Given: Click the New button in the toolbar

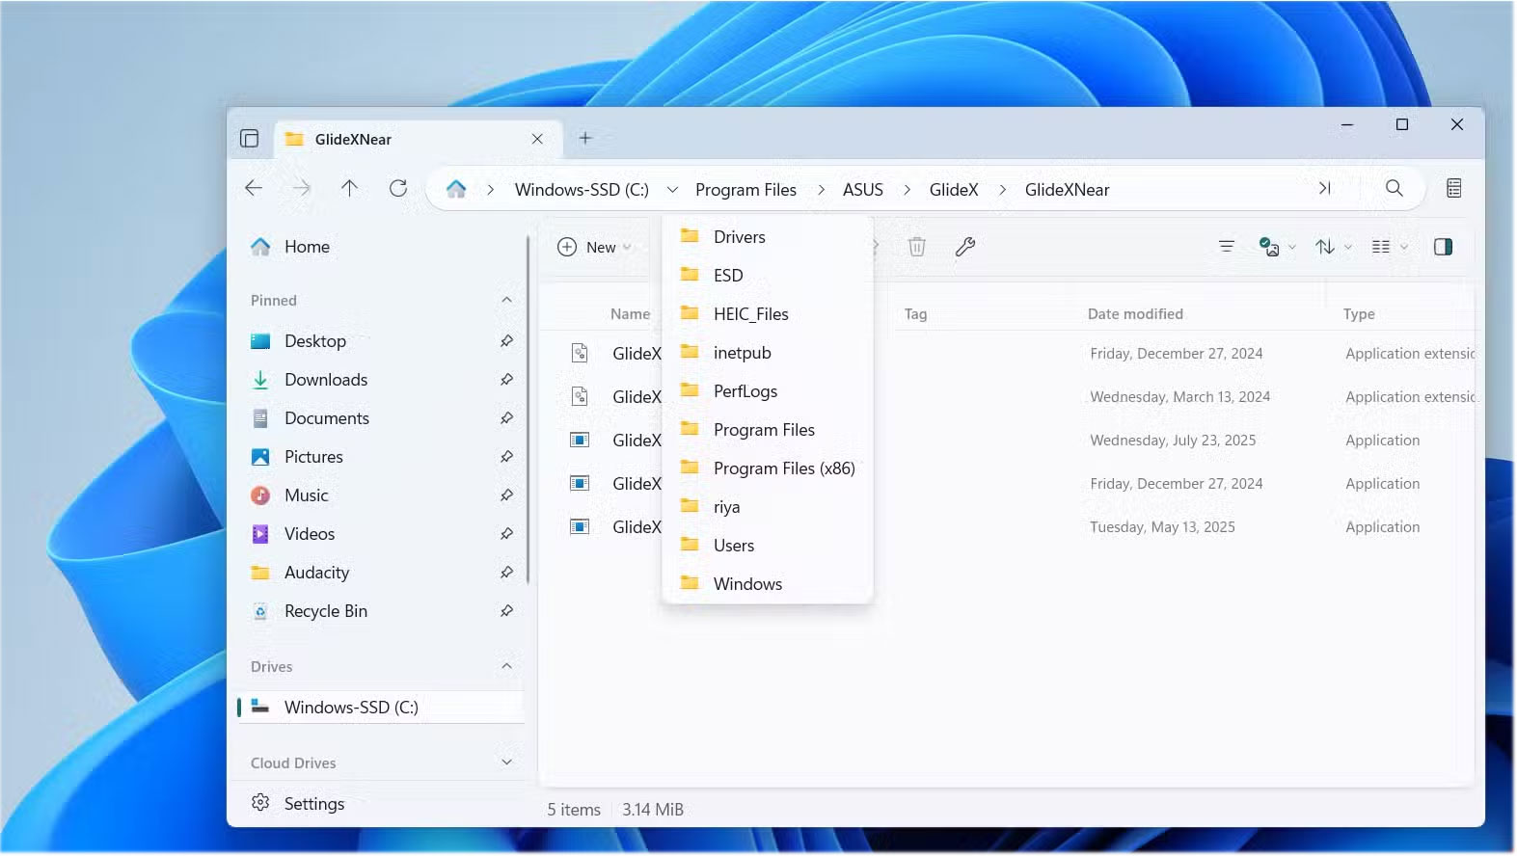Looking at the screenshot, I should click(594, 247).
